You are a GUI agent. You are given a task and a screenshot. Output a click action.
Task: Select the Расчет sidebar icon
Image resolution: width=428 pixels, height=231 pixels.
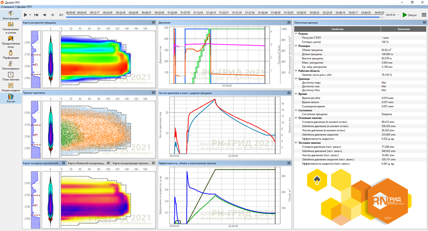click(x=10, y=98)
